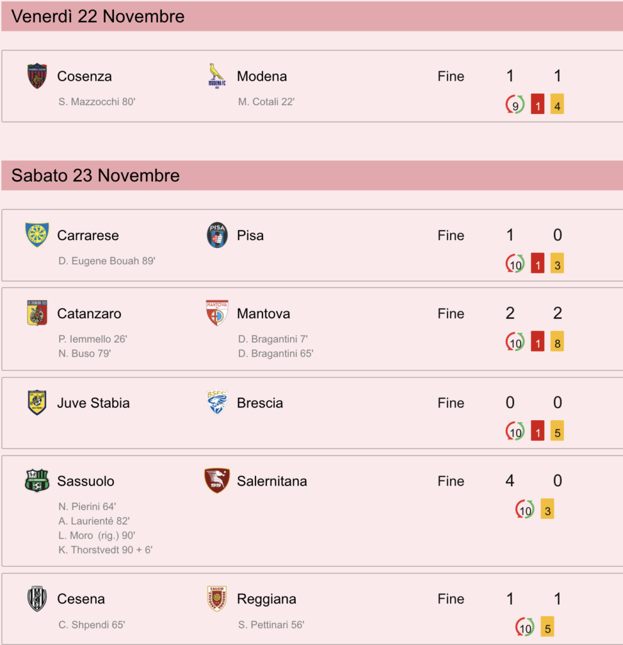Image resolution: width=623 pixels, height=645 pixels.
Task: Click yellow card count 8 in Catanzaro-Mantova
Action: pyautogui.click(x=558, y=341)
